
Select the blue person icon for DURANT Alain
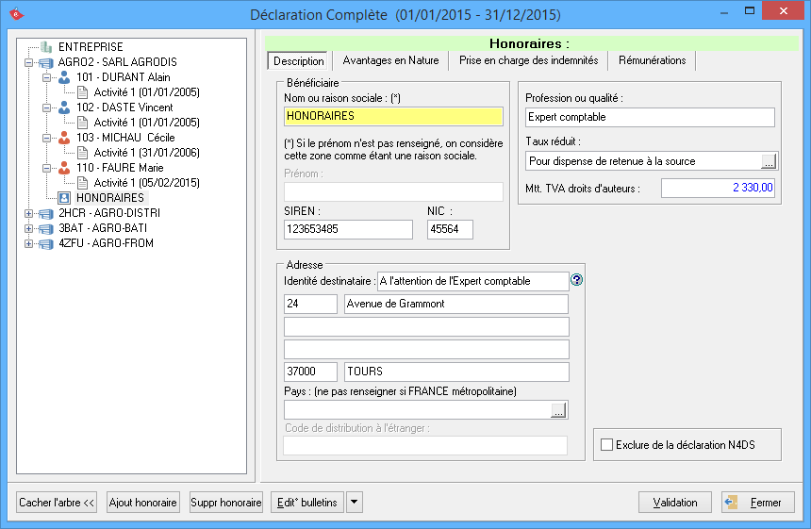64,77
